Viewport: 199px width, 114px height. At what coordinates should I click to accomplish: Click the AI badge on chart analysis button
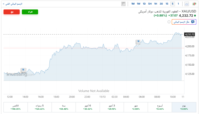(x=193, y=22)
